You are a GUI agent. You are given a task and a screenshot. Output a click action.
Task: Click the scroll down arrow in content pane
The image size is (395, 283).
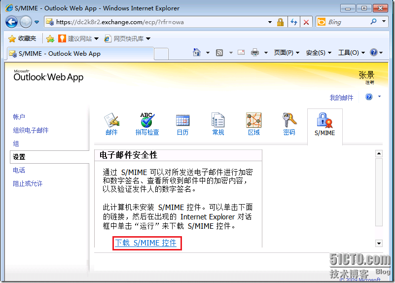(x=379, y=243)
